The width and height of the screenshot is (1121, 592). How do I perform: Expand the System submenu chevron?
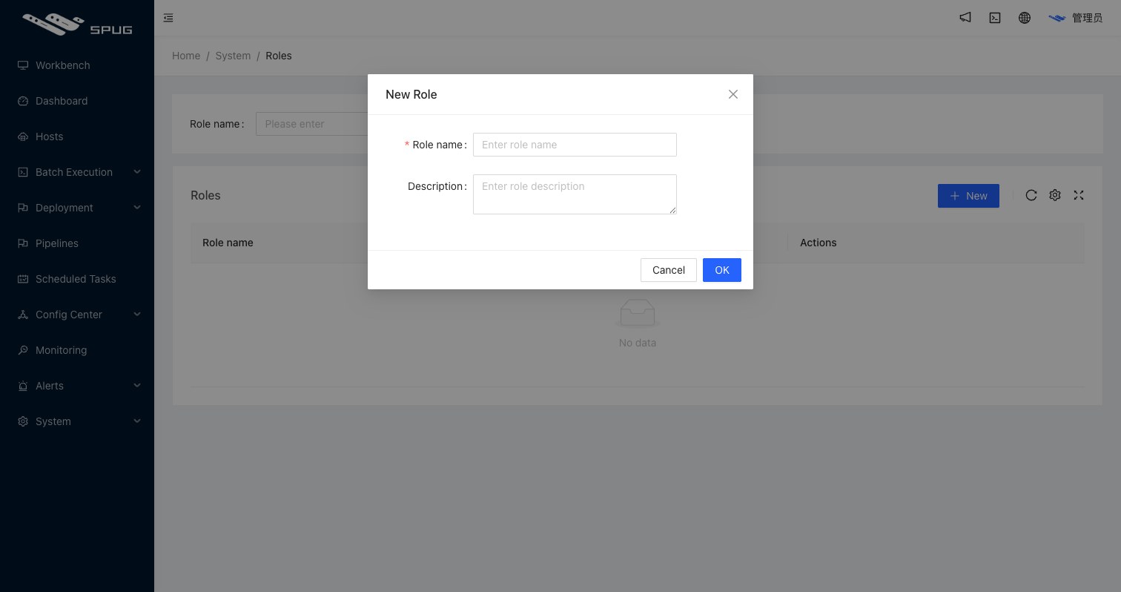click(x=137, y=421)
